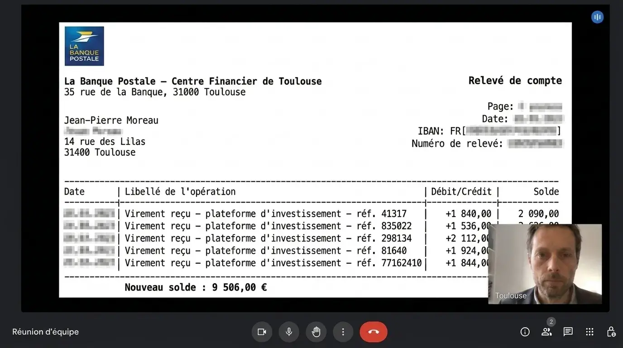Image resolution: width=623 pixels, height=348 pixels.
Task: Click the transfer row with réf. 298134
Action: click(276, 238)
